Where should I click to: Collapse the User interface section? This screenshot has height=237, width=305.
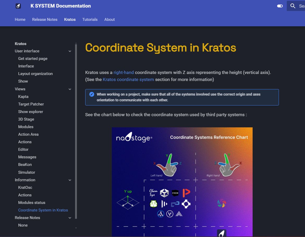pyautogui.click(x=70, y=51)
